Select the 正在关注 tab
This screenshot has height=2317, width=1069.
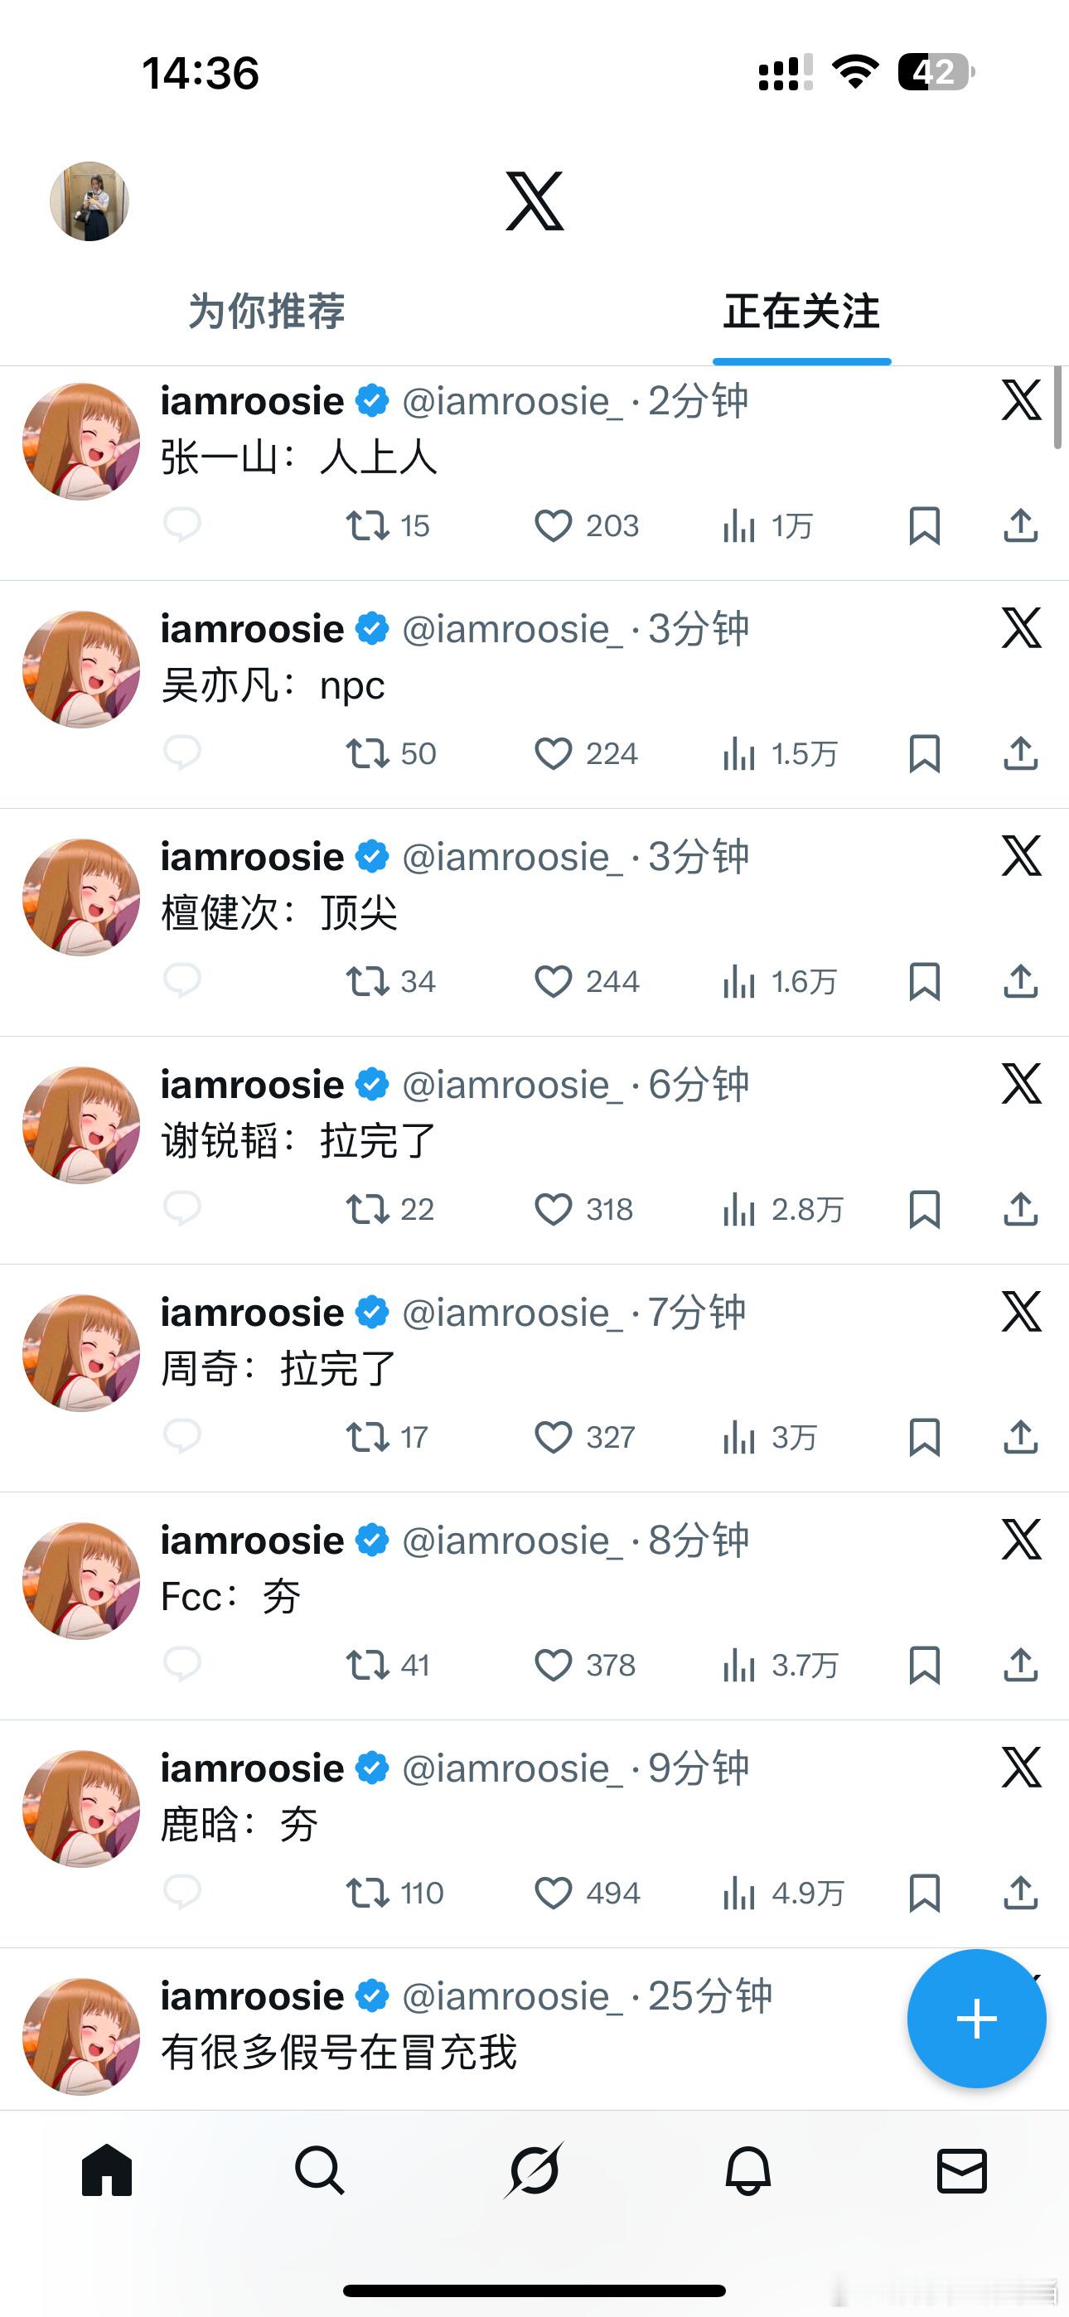pos(802,312)
